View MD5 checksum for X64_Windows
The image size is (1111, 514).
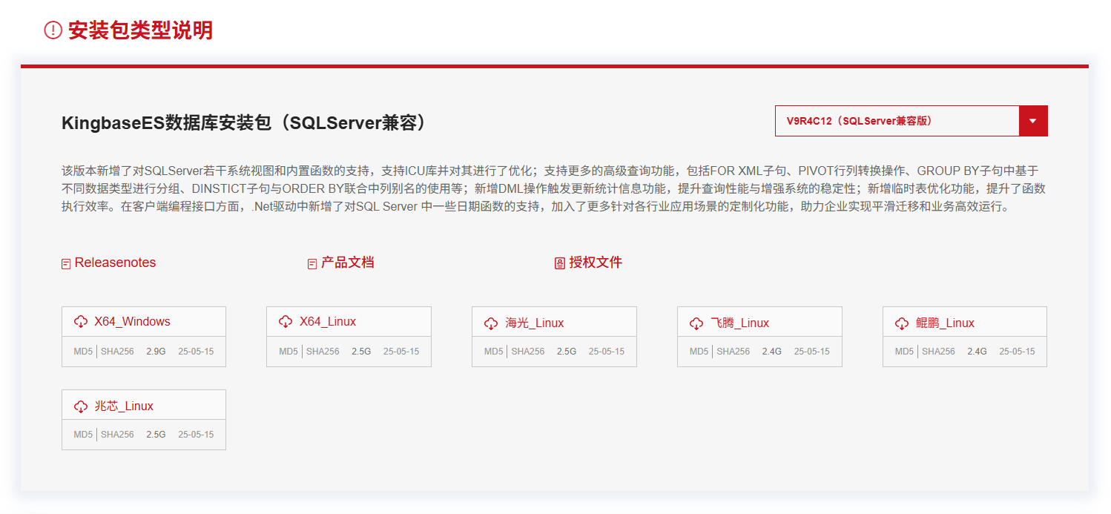click(83, 352)
